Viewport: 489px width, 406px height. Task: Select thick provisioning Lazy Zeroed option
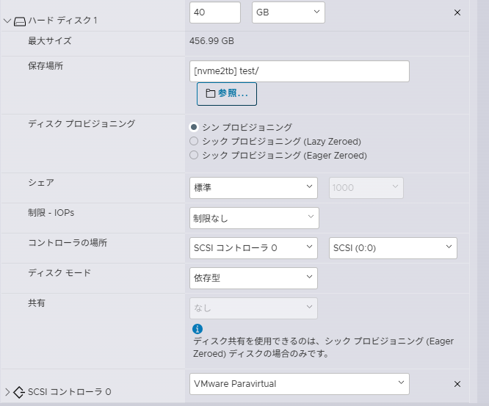(194, 141)
